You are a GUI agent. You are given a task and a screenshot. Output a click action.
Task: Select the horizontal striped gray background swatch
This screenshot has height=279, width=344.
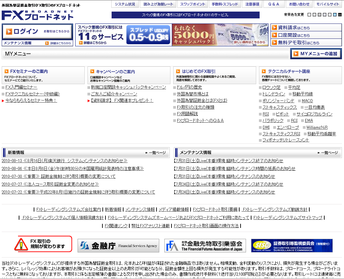pyautogui.click(x=320, y=15)
